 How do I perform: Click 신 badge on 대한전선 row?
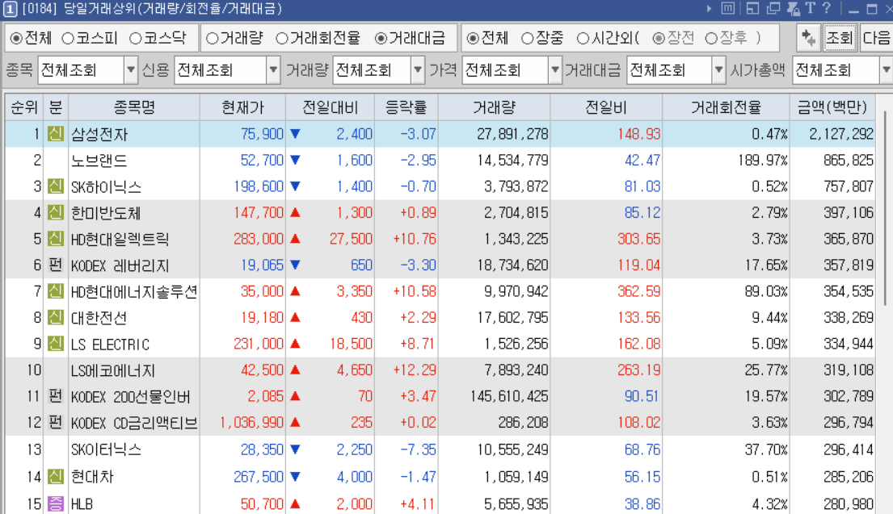(55, 317)
